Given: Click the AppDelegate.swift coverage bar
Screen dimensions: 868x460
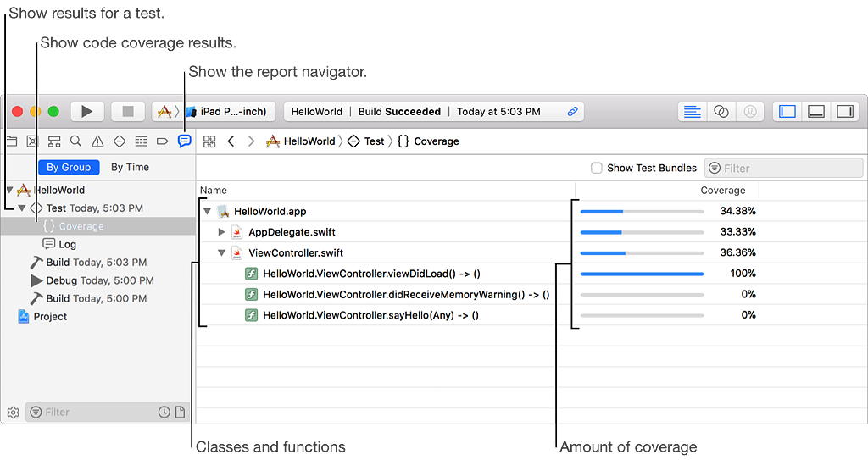Looking at the screenshot, I should click(x=643, y=232).
